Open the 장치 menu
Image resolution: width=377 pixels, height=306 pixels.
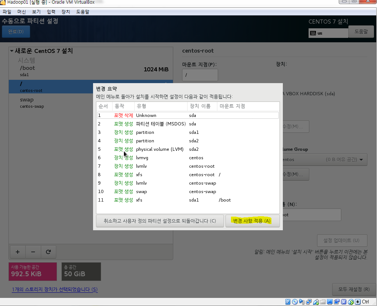pyautogui.click(x=65, y=12)
